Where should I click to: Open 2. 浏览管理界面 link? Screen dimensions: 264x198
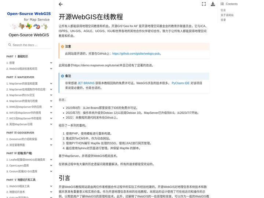[x=16, y=145]
